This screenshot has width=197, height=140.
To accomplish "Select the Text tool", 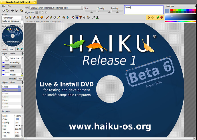I will pos(77,17).
